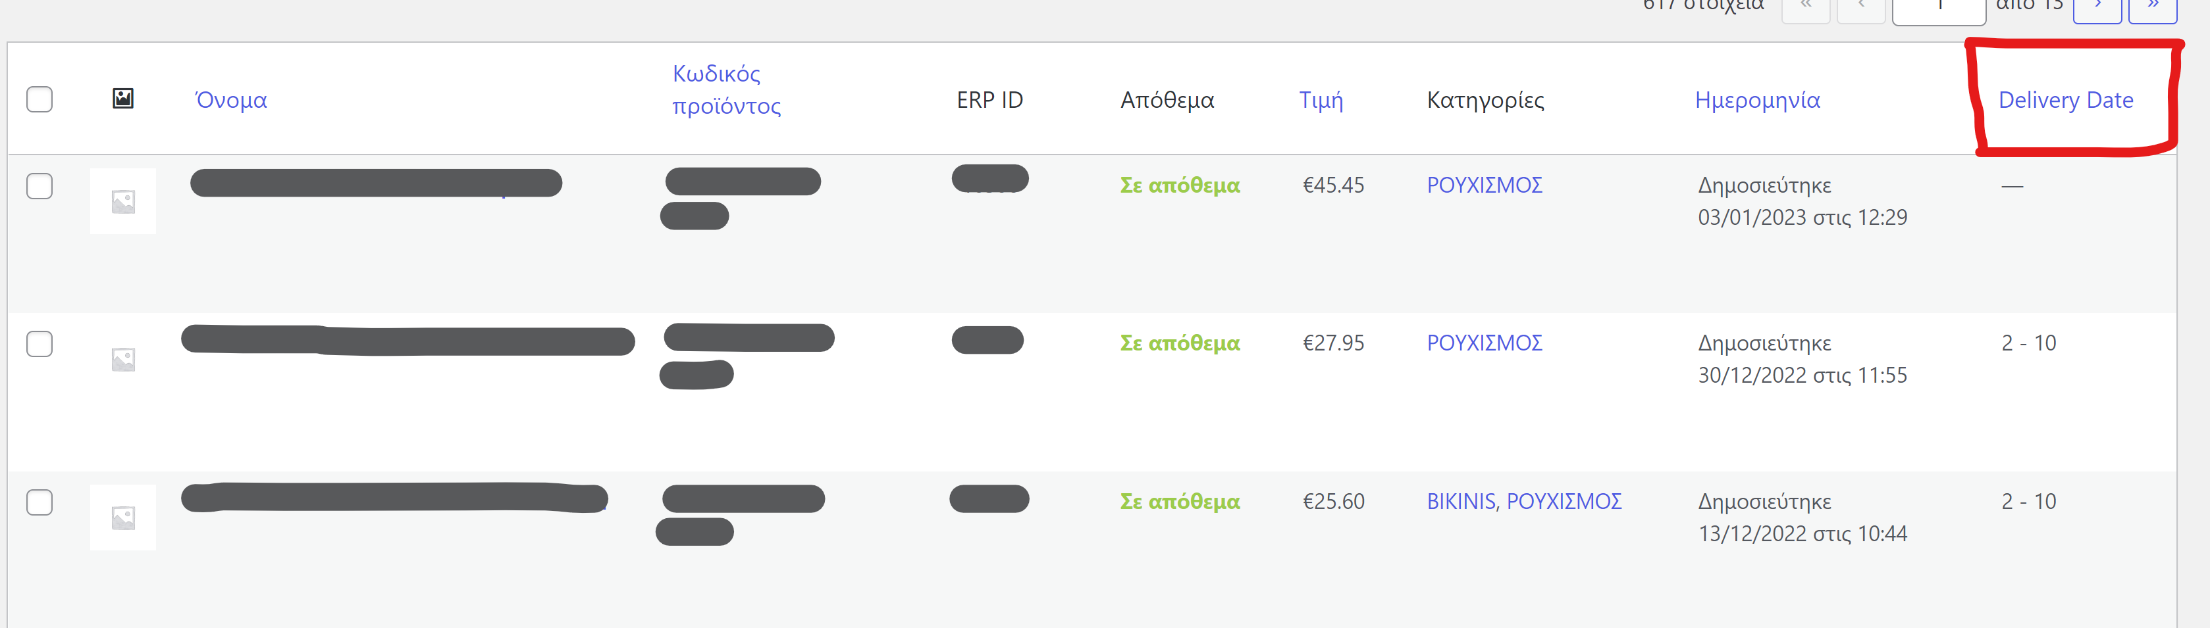Select the checkbox for the €45.45 product

coord(39,186)
